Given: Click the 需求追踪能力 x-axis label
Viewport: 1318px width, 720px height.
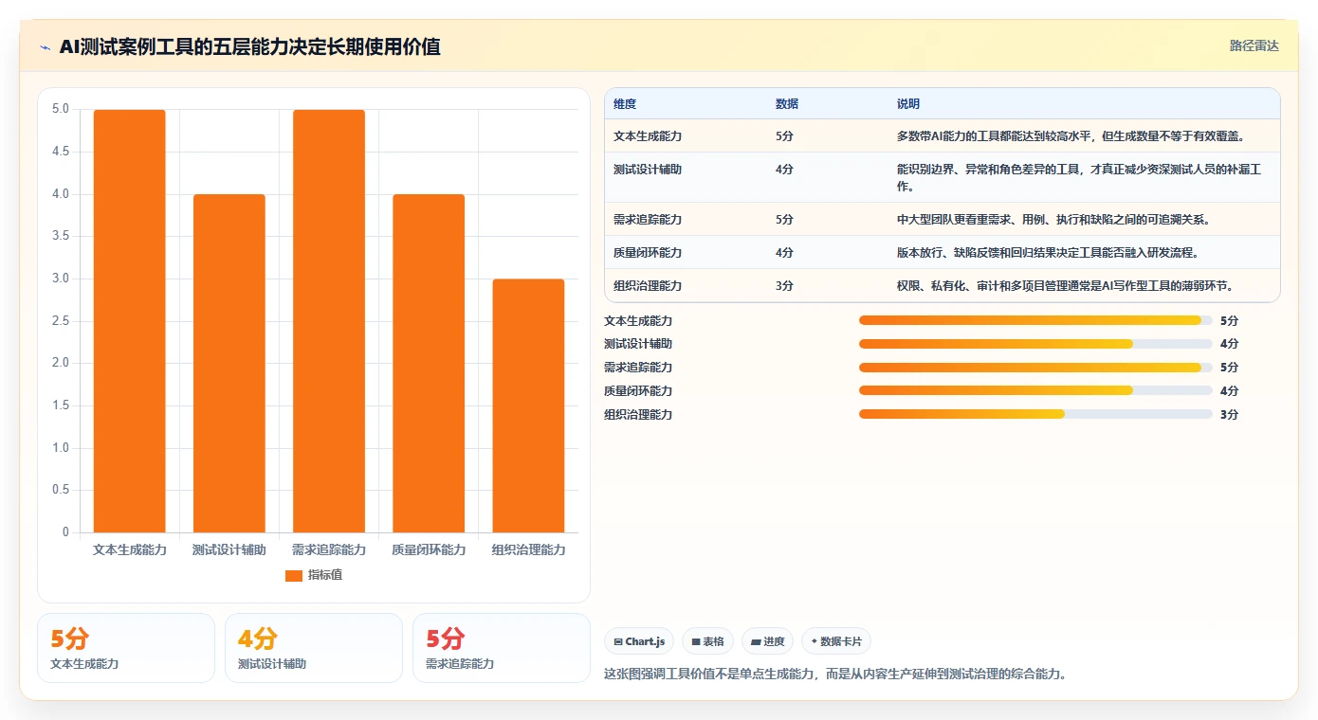Looking at the screenshot, I should point(329,550).
